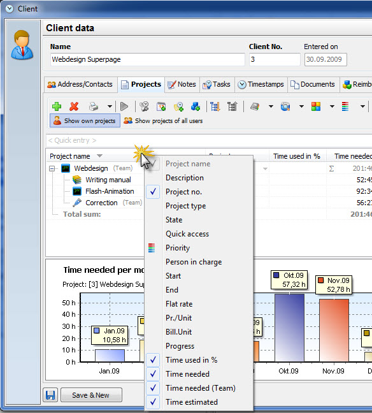Click the magnifier filter icon
The image size is (372, 413).
pyautogui.click(x=285, y=106)
